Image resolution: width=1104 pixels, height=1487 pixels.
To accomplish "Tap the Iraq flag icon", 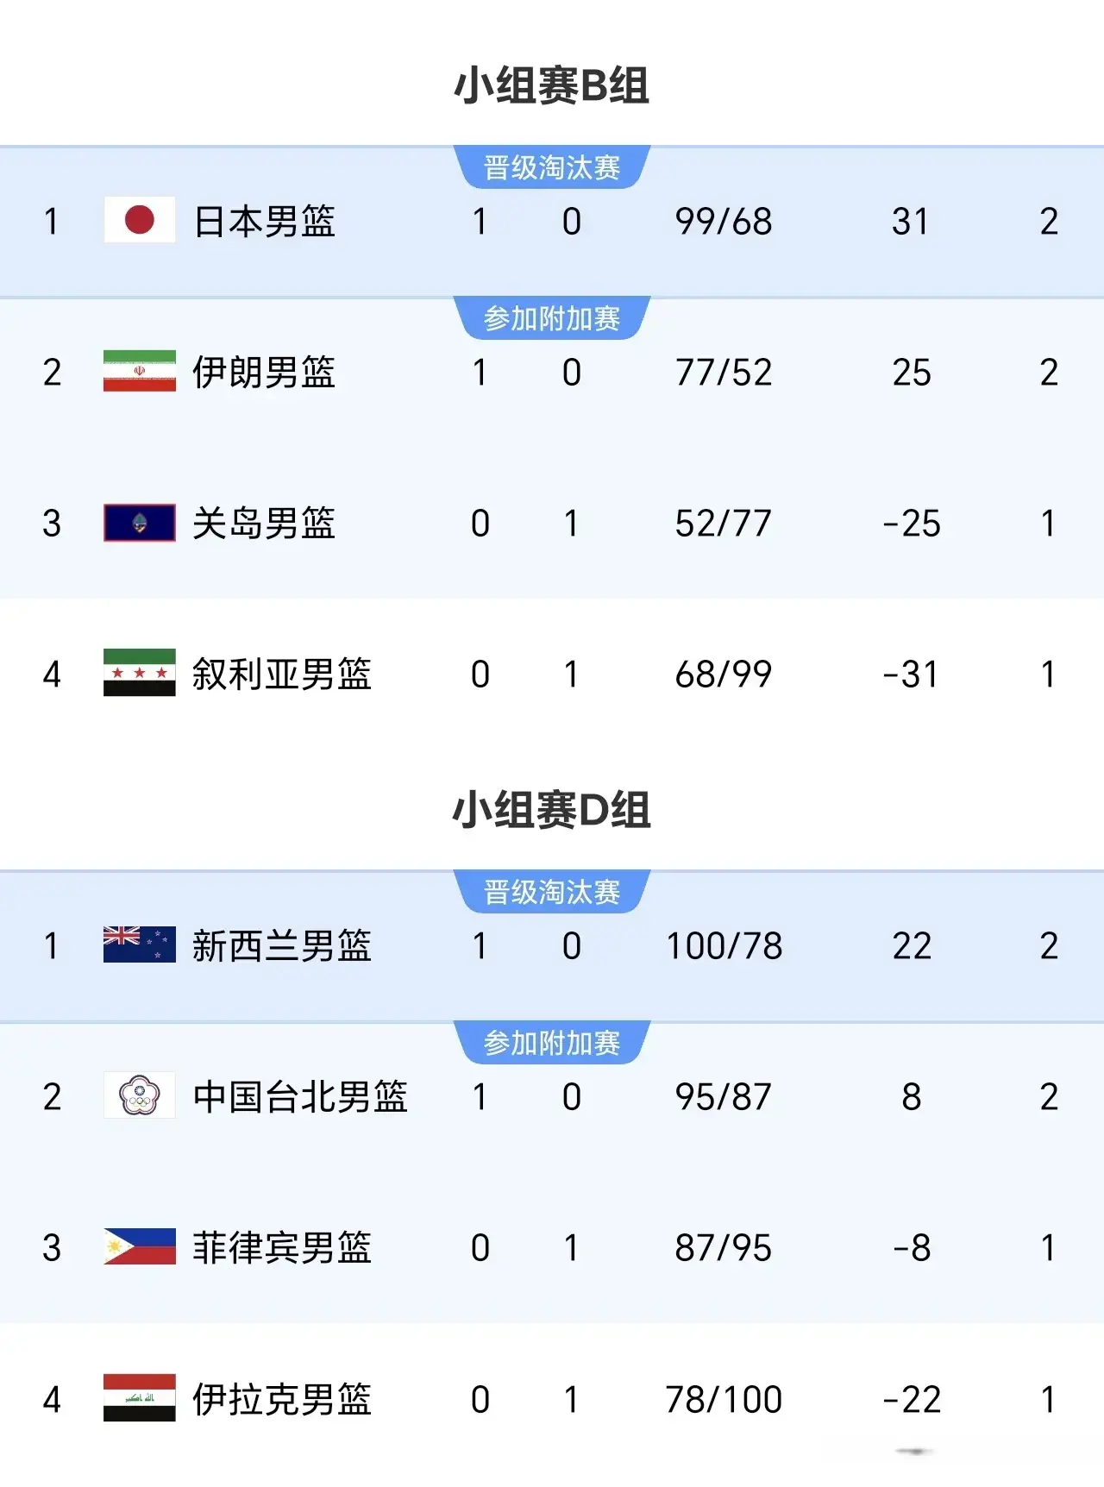I will (x=139, y=1398).
